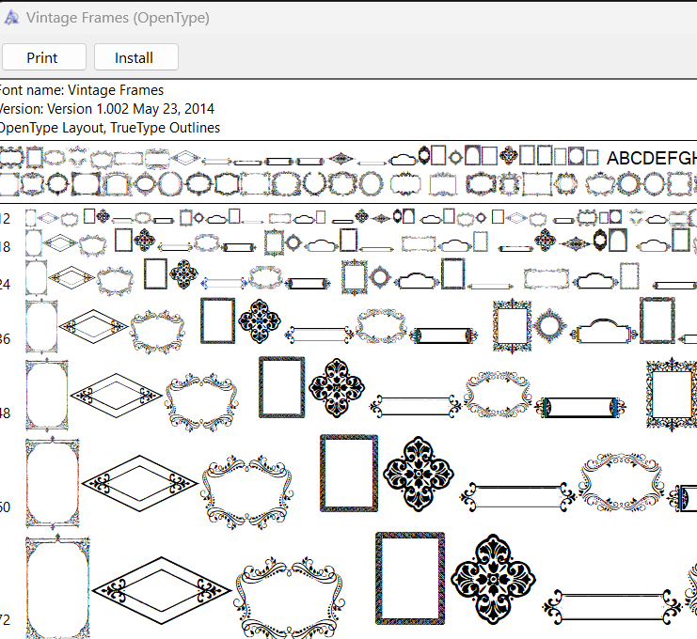Click the 'Version 1.002 May 23, 2014' line

pos(106,109)
